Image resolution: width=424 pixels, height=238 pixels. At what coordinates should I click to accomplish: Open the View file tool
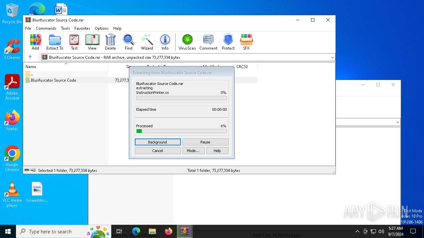pos(92,42)
